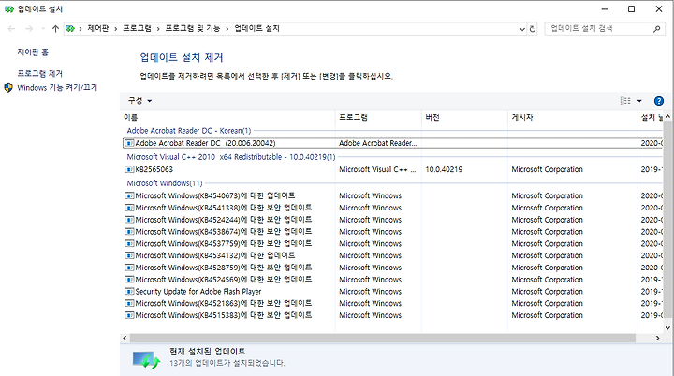This screenshot has height=376, width=674.
Task: Select 프로그램 및 기능 breadcrumb
Action: 193,28
